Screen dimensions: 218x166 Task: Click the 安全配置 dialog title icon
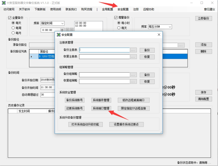pos(58,35)
